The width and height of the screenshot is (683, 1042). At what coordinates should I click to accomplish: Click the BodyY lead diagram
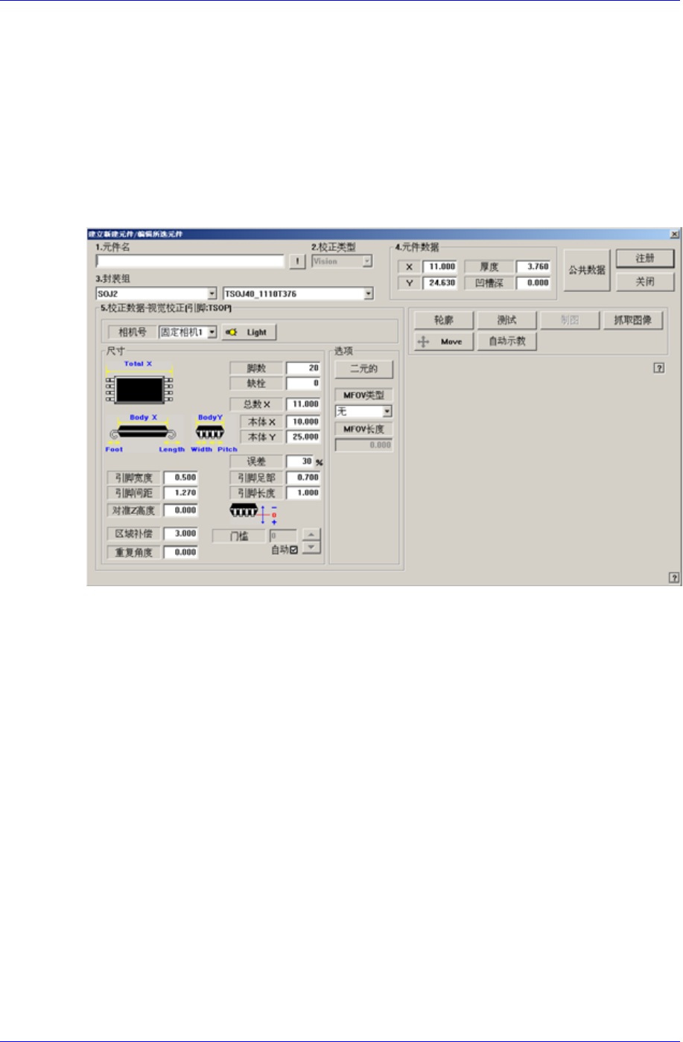coord(211,433)
